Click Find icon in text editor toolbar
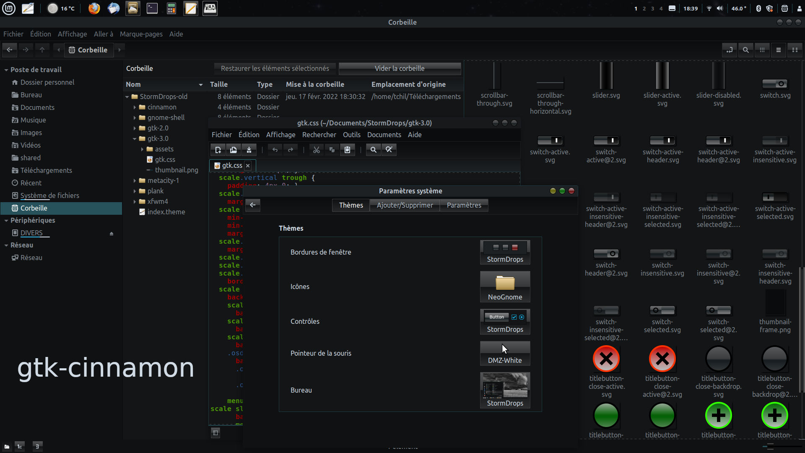The image size is (805, 453). click(x=374, y=150)
